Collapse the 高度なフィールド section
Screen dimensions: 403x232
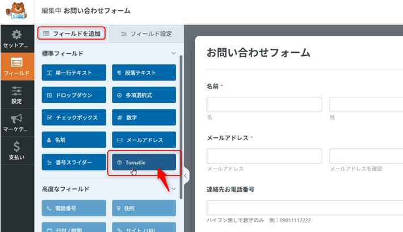pyautogui.click(x=174, y=189)
